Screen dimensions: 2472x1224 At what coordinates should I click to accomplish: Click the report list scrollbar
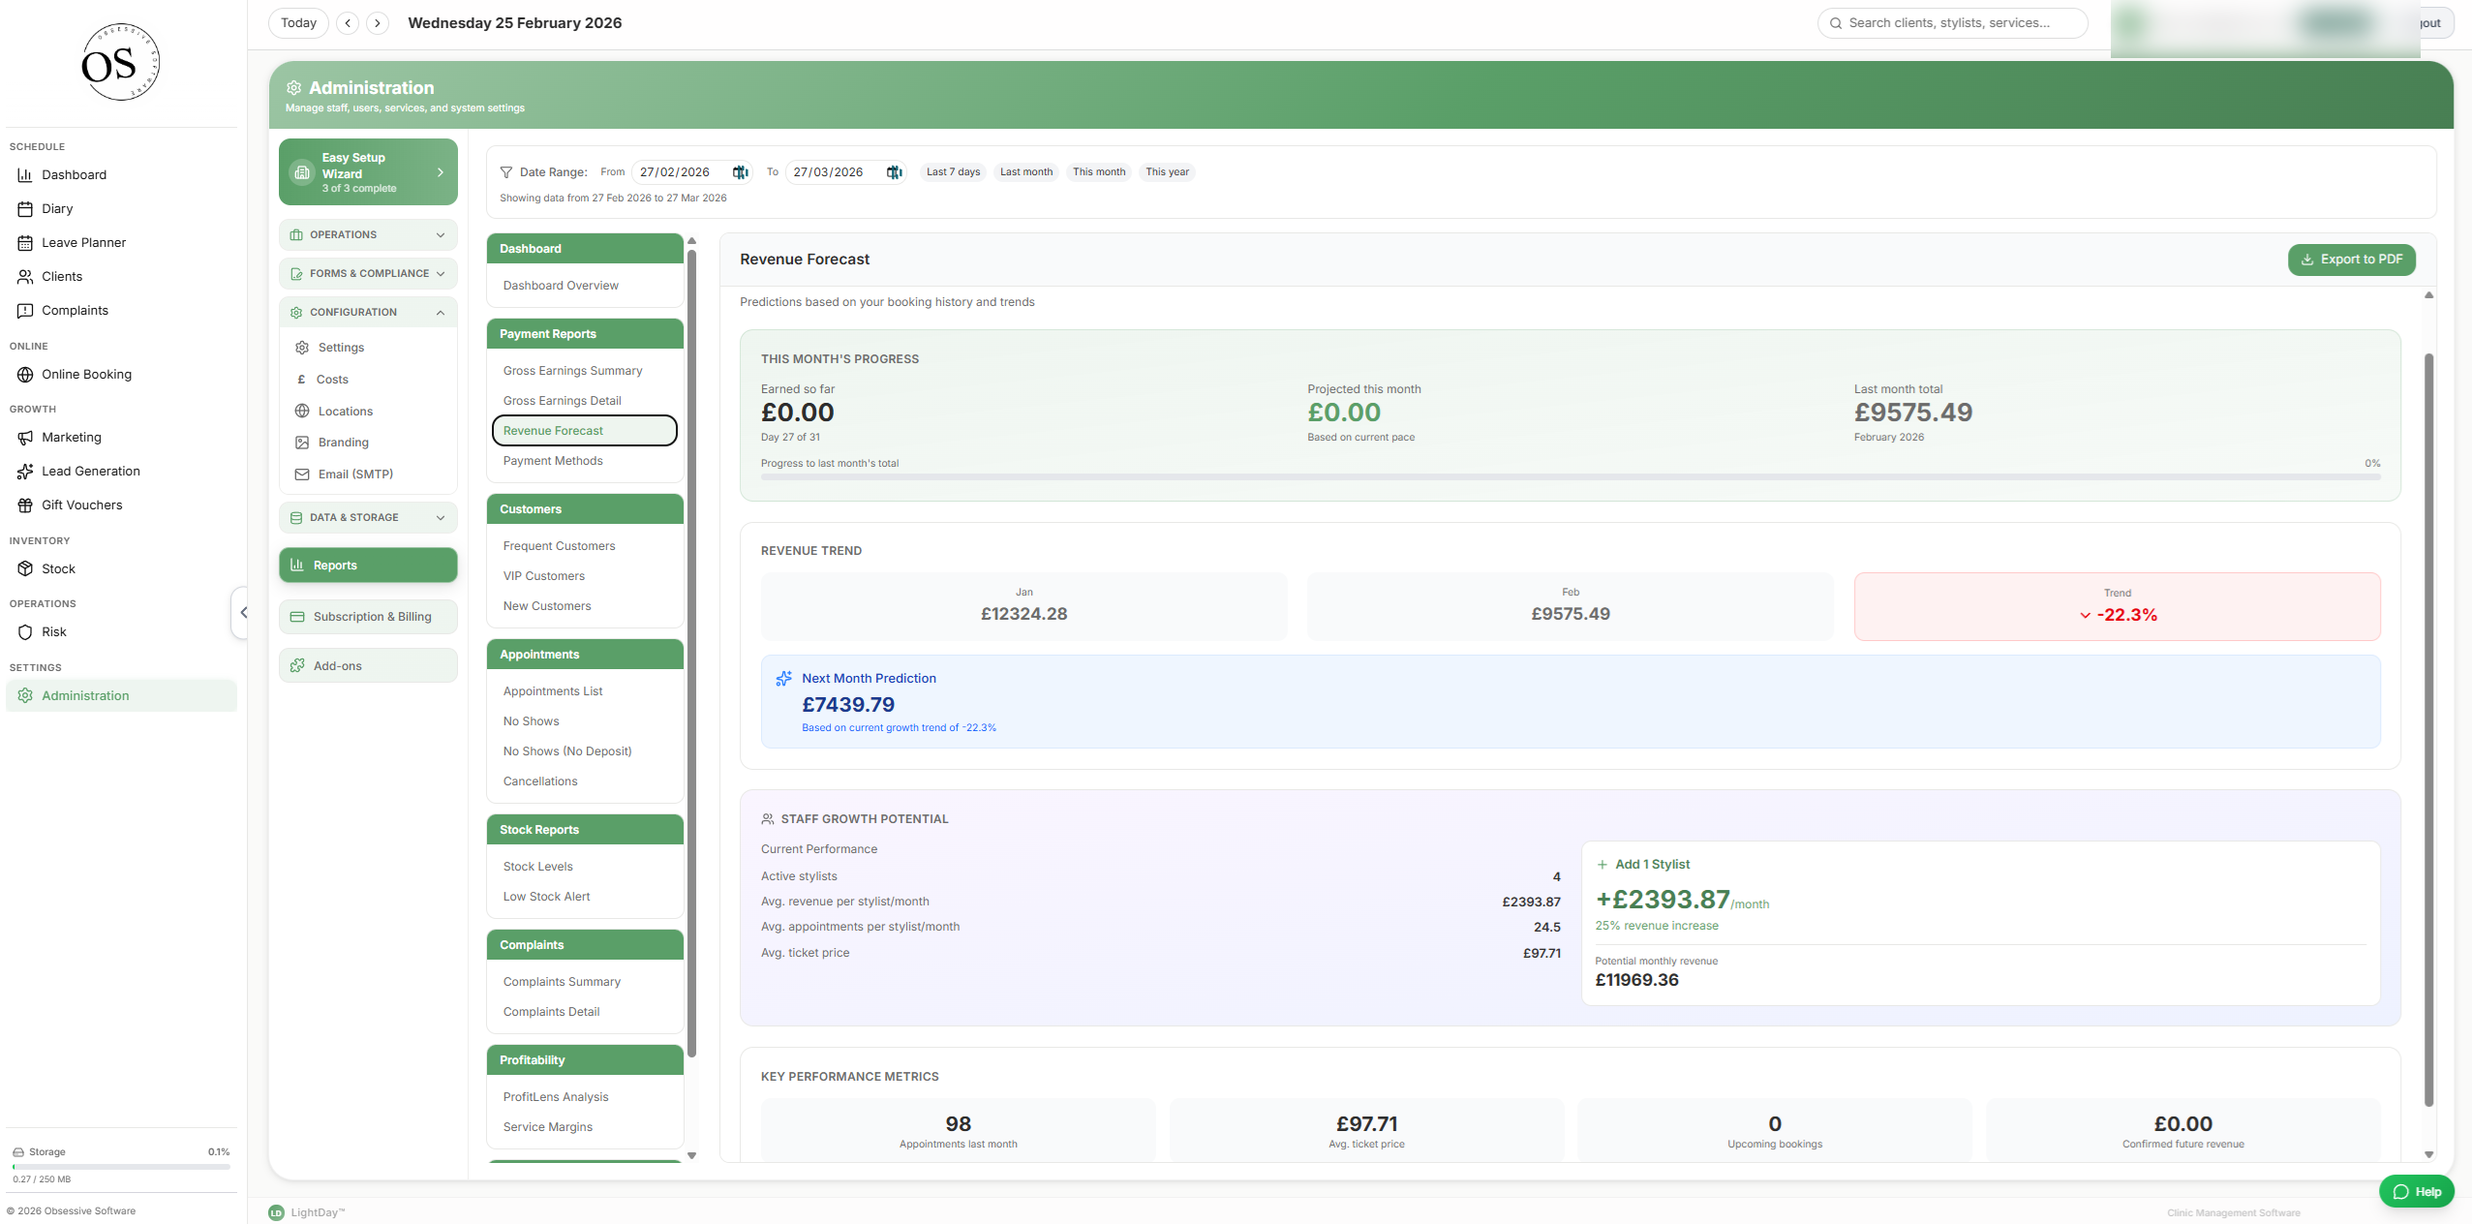[x=691, y=654]
